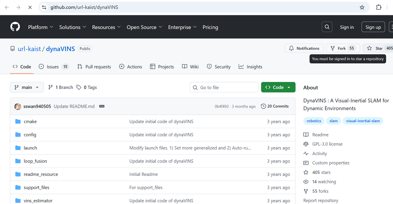
Task: Open browser extensions puzzle icon
Action: [x=379, y=7]
